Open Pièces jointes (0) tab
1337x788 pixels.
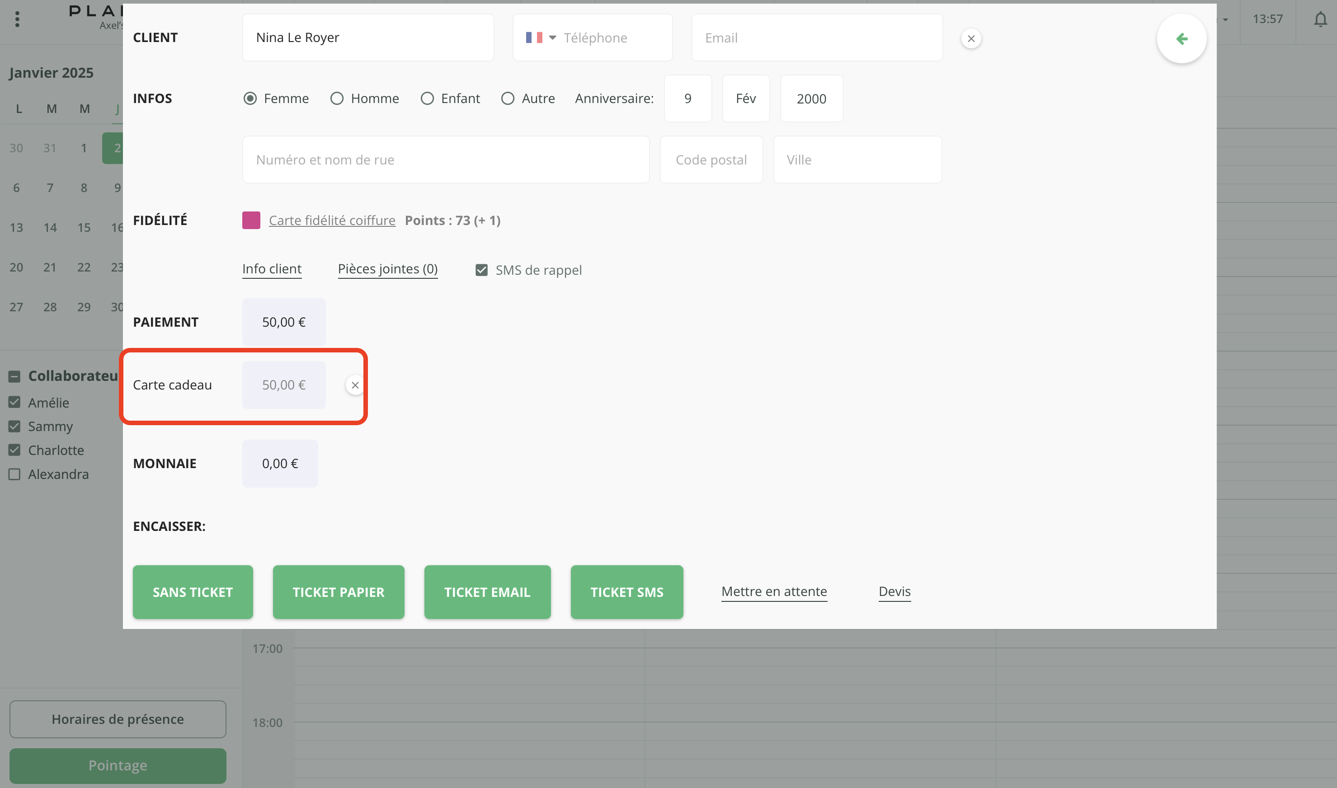click(x=387, y=269)
